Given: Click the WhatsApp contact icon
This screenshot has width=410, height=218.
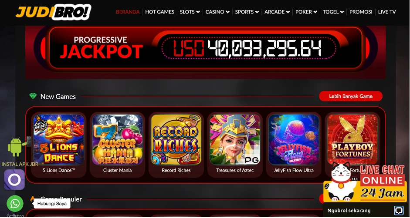Looking at the screenshot, I should (15, 203).
